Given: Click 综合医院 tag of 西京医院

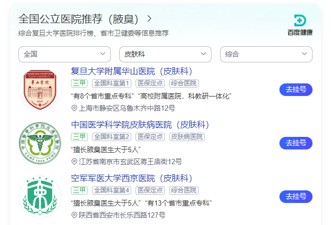Looking at the screenshot, I should tap(184, 190).
